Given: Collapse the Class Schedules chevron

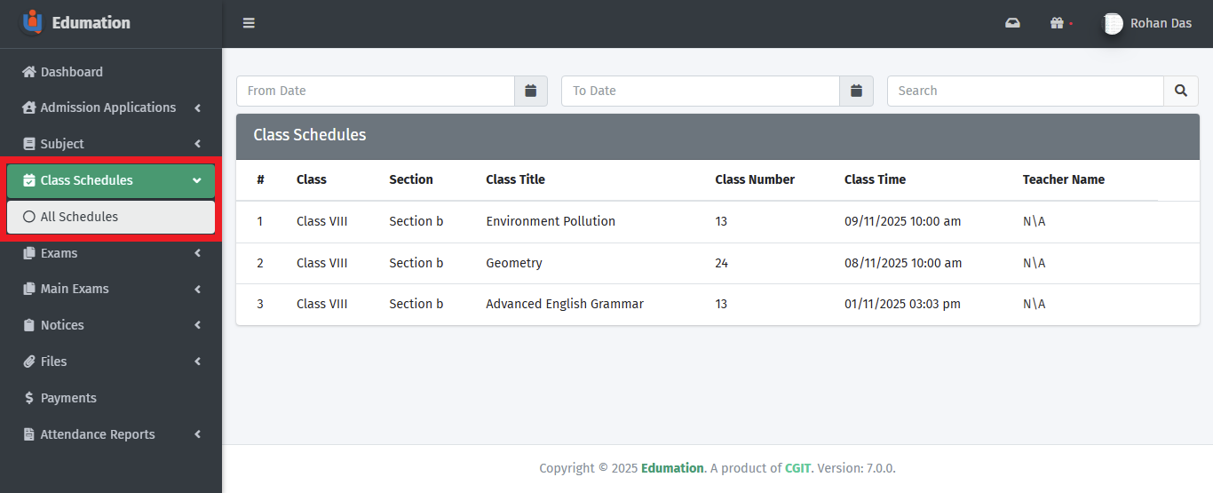Looking at the screenshot, I should tap(197, 180).
